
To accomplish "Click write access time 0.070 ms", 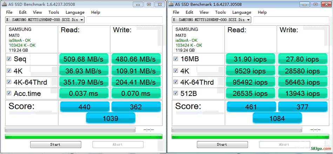I will pyautogui.click(x=136, y=93).
